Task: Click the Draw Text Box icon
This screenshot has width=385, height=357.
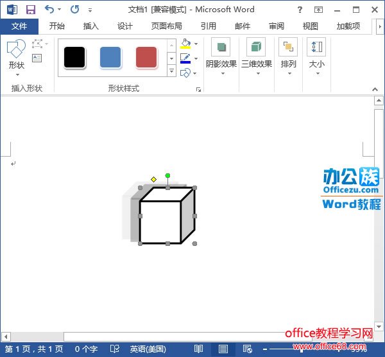Action: point(37,58)
